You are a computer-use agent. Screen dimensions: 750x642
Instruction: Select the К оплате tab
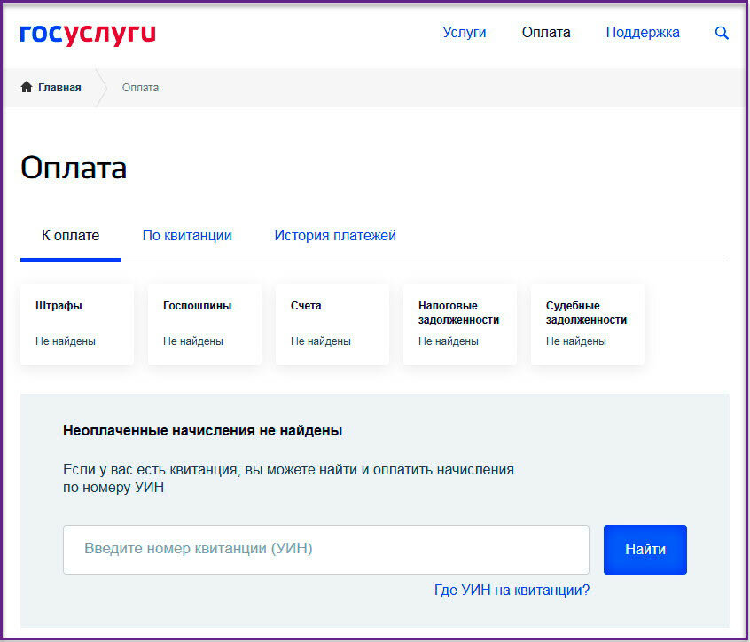pos(69,235)
